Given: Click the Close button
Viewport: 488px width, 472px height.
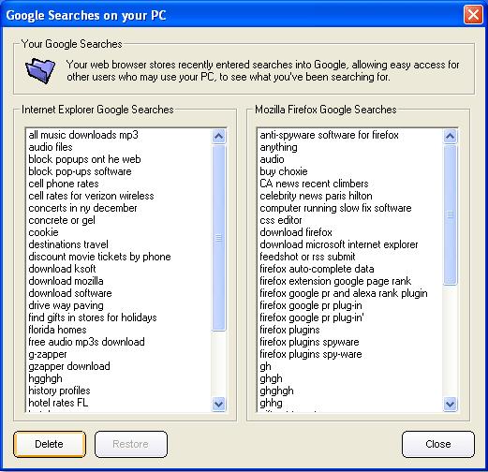Looking at the screenshot, I should point(438,444).
